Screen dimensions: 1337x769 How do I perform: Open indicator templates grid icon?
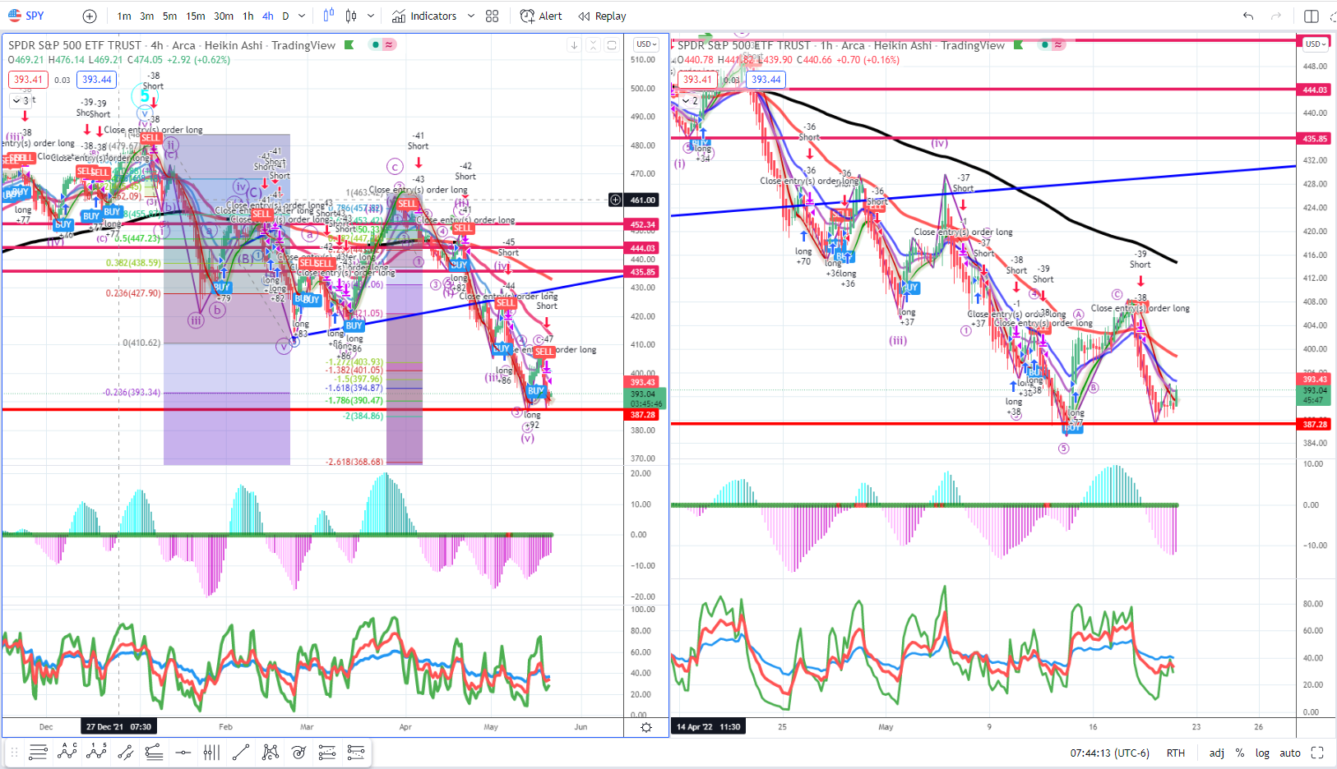[x=493, y=16]
